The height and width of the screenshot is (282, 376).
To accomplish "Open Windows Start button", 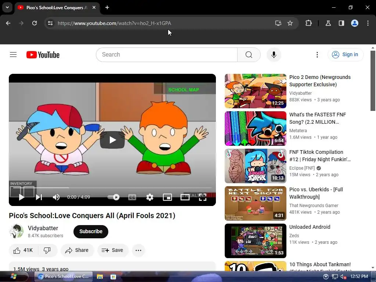I will point(14,276).
